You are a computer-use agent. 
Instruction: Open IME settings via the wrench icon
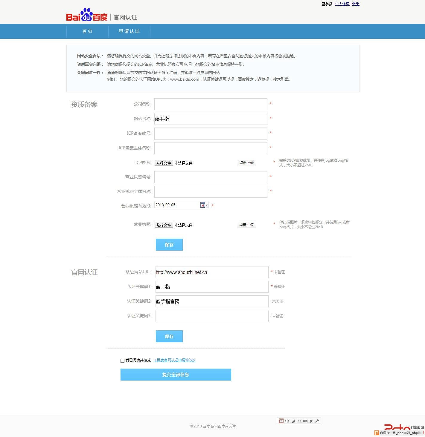(317, 421)
